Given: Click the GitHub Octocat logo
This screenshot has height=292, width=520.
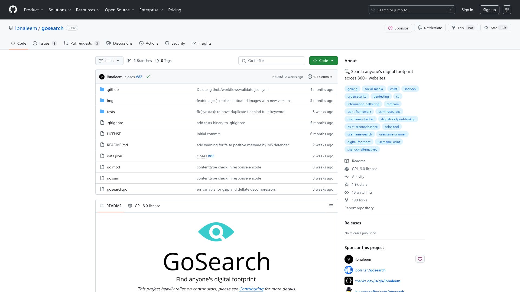Looking at the screenshot, I should pos(13,10).
